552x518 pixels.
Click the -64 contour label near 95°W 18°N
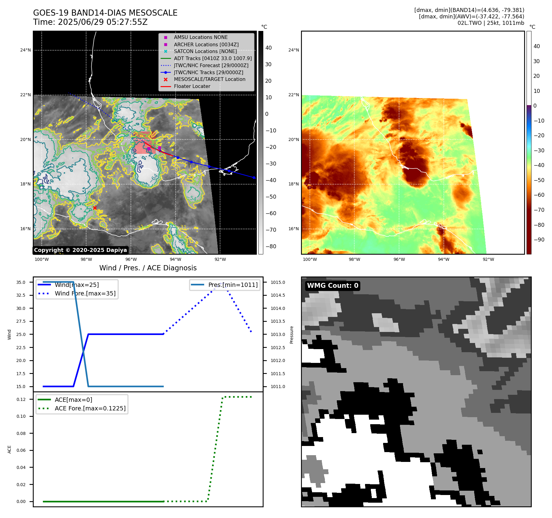coord(154,178)
